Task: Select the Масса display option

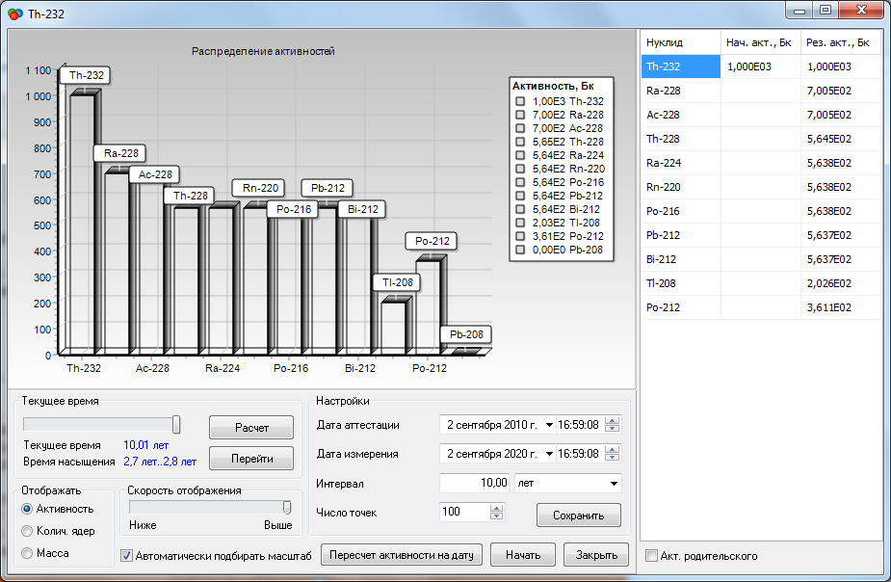Action: pyautogui.click(x=27, y=553)
